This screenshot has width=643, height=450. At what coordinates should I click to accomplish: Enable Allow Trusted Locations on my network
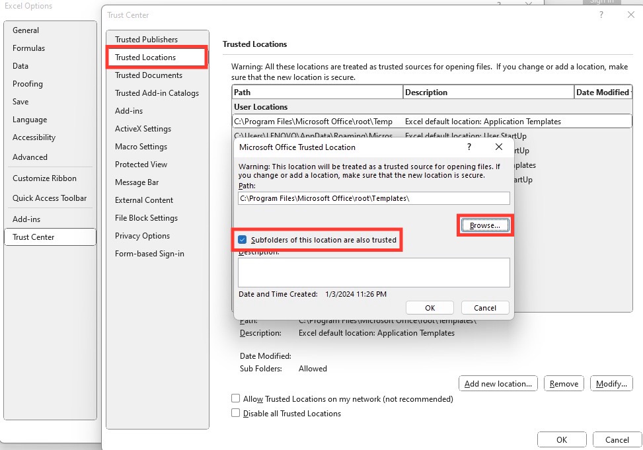coord(235,398)
